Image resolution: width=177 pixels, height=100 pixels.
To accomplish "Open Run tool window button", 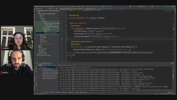I will [x=42, y=92].
